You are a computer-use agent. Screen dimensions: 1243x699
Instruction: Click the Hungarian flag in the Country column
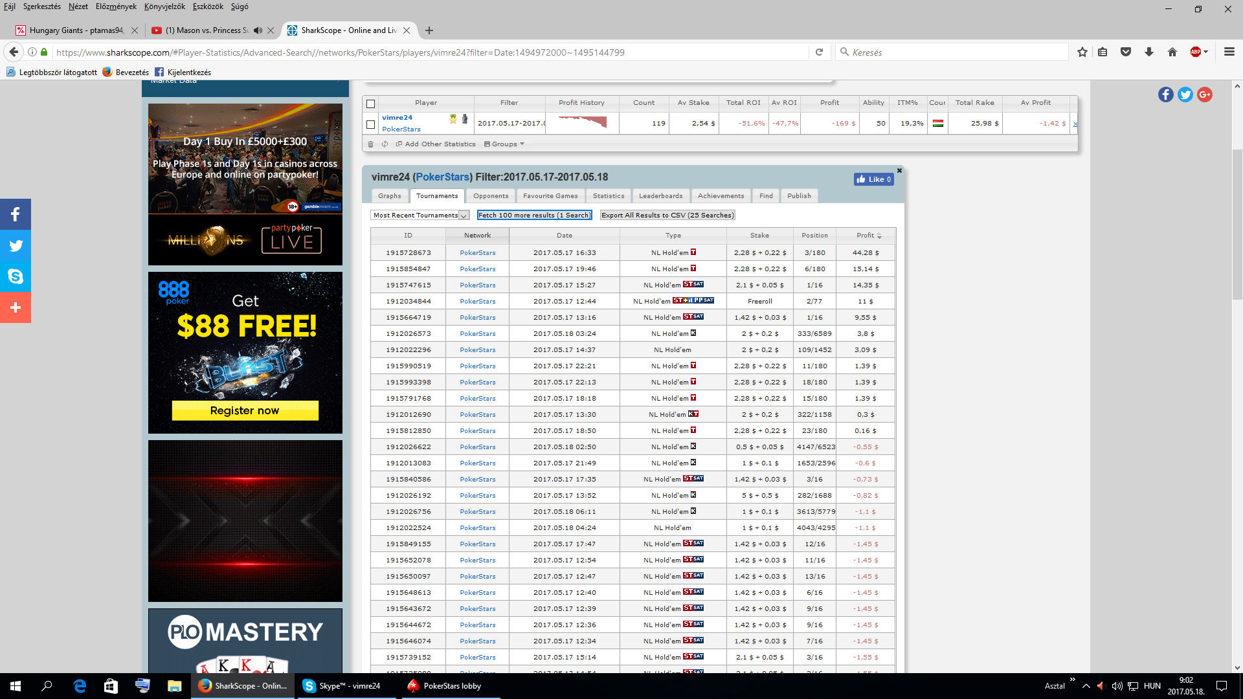pos(937,123)
